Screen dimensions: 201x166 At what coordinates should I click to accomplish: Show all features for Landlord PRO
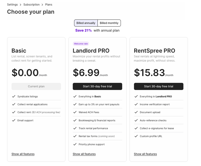click(x=84, y=154)
